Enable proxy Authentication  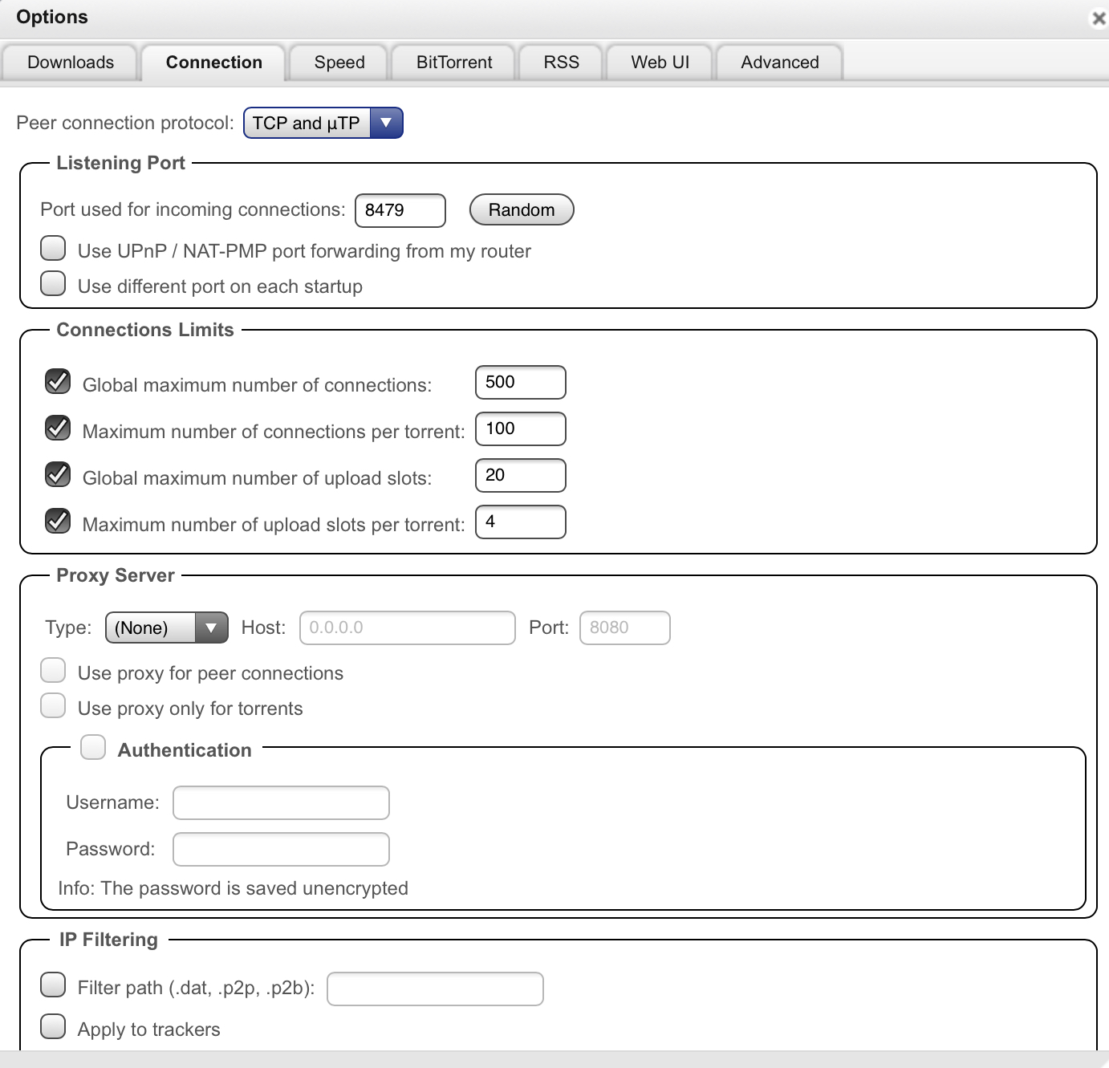tap(92, 747)
